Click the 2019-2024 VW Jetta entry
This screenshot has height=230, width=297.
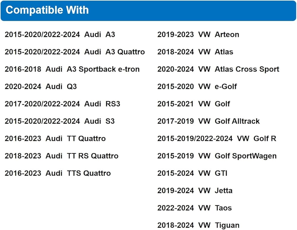(x=195, y=191)
